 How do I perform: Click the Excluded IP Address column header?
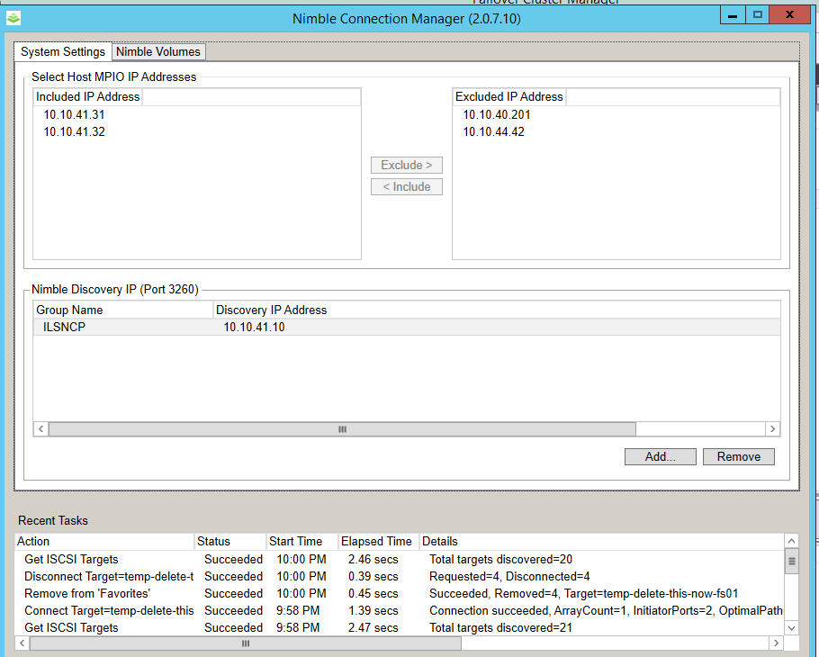pos(509,96)
